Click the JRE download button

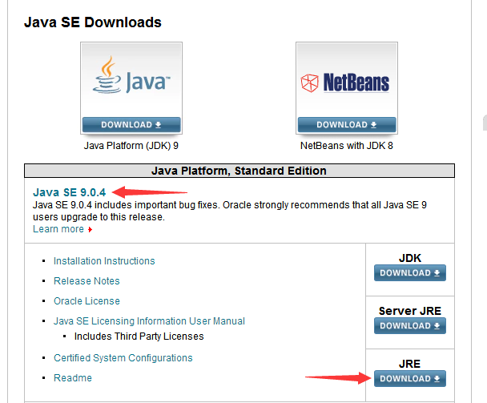409,378
